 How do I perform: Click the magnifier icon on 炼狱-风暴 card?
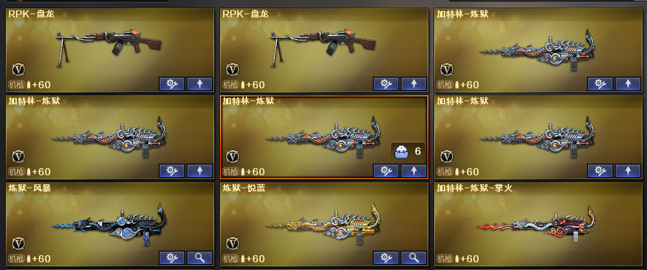200,258
